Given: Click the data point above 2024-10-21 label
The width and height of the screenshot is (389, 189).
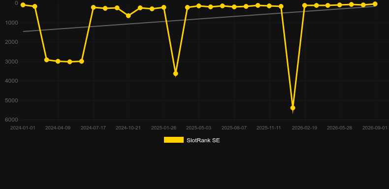Looking at the screenshot, I should 129,16.
